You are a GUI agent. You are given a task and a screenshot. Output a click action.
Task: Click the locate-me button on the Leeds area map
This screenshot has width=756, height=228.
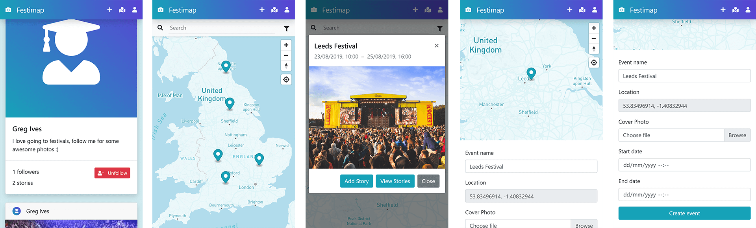coord(594,63)
